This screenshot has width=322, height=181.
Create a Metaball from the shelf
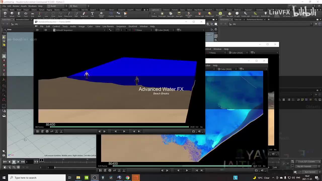118,14
